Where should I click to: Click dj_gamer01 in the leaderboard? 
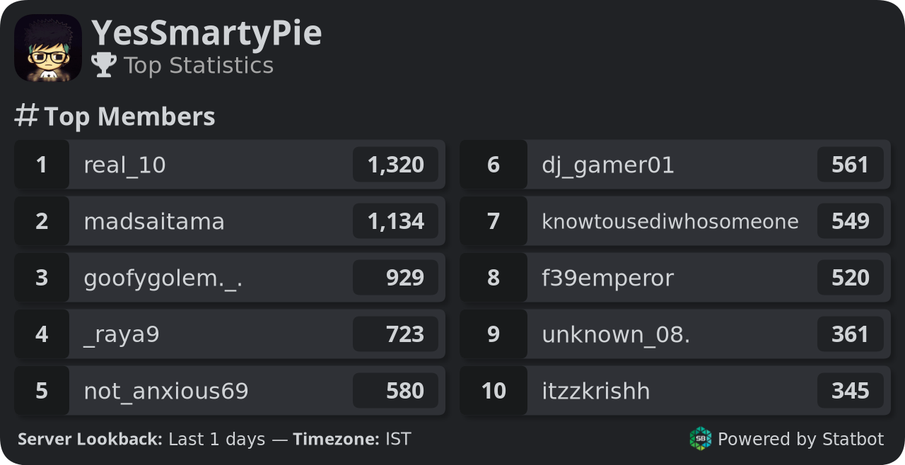tap(608, 165)
